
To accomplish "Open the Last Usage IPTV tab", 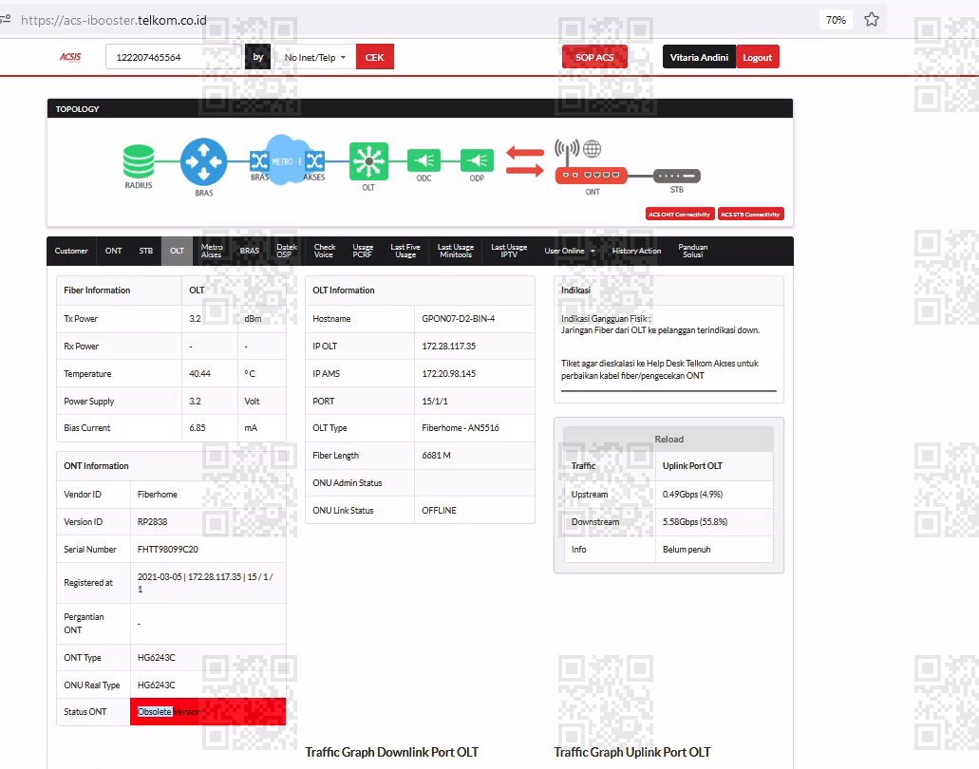I will pos(509,251).
